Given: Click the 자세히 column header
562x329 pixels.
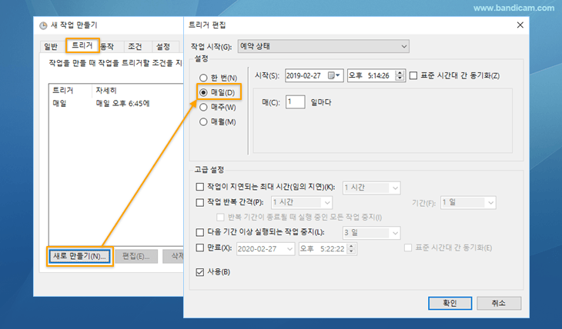Looking at the screenshot, I should [x=138, y=91].
